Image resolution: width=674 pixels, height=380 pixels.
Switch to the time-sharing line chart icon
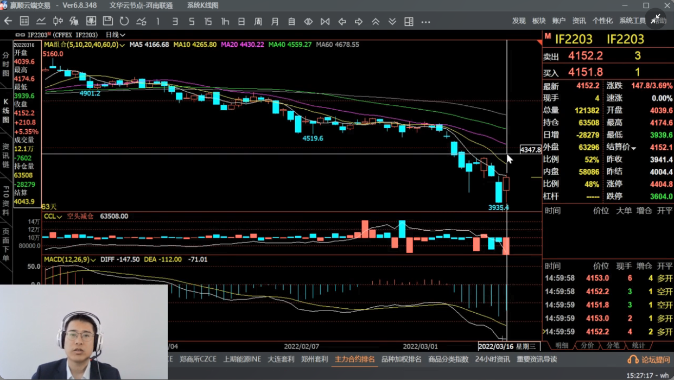click(x=41, y=21)
